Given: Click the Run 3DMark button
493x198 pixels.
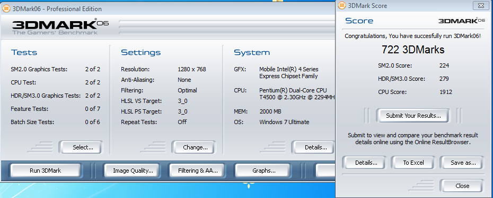Looking at the screenshot, I should coord(45,171).
